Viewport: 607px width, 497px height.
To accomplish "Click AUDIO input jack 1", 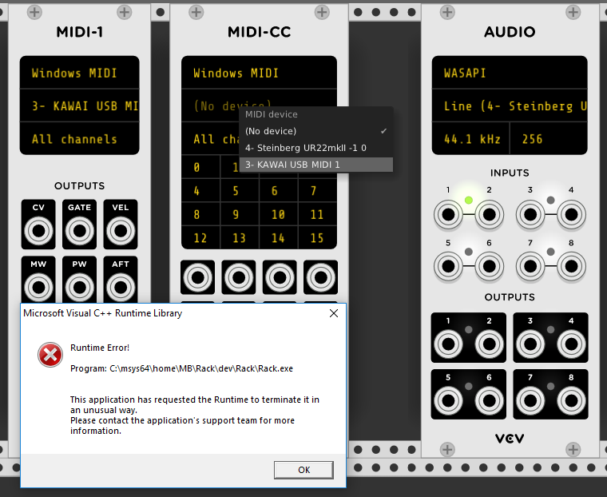I will point(448,214).
